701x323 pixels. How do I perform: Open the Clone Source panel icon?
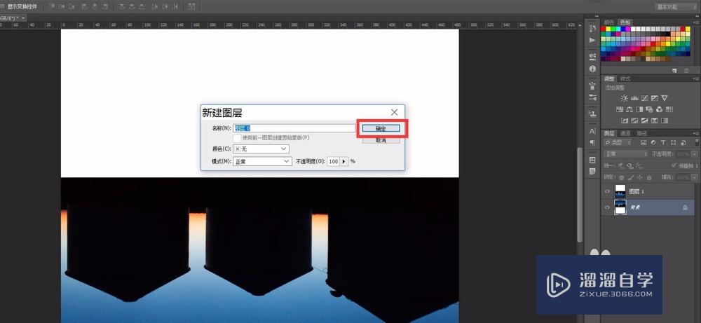(593, 114)
